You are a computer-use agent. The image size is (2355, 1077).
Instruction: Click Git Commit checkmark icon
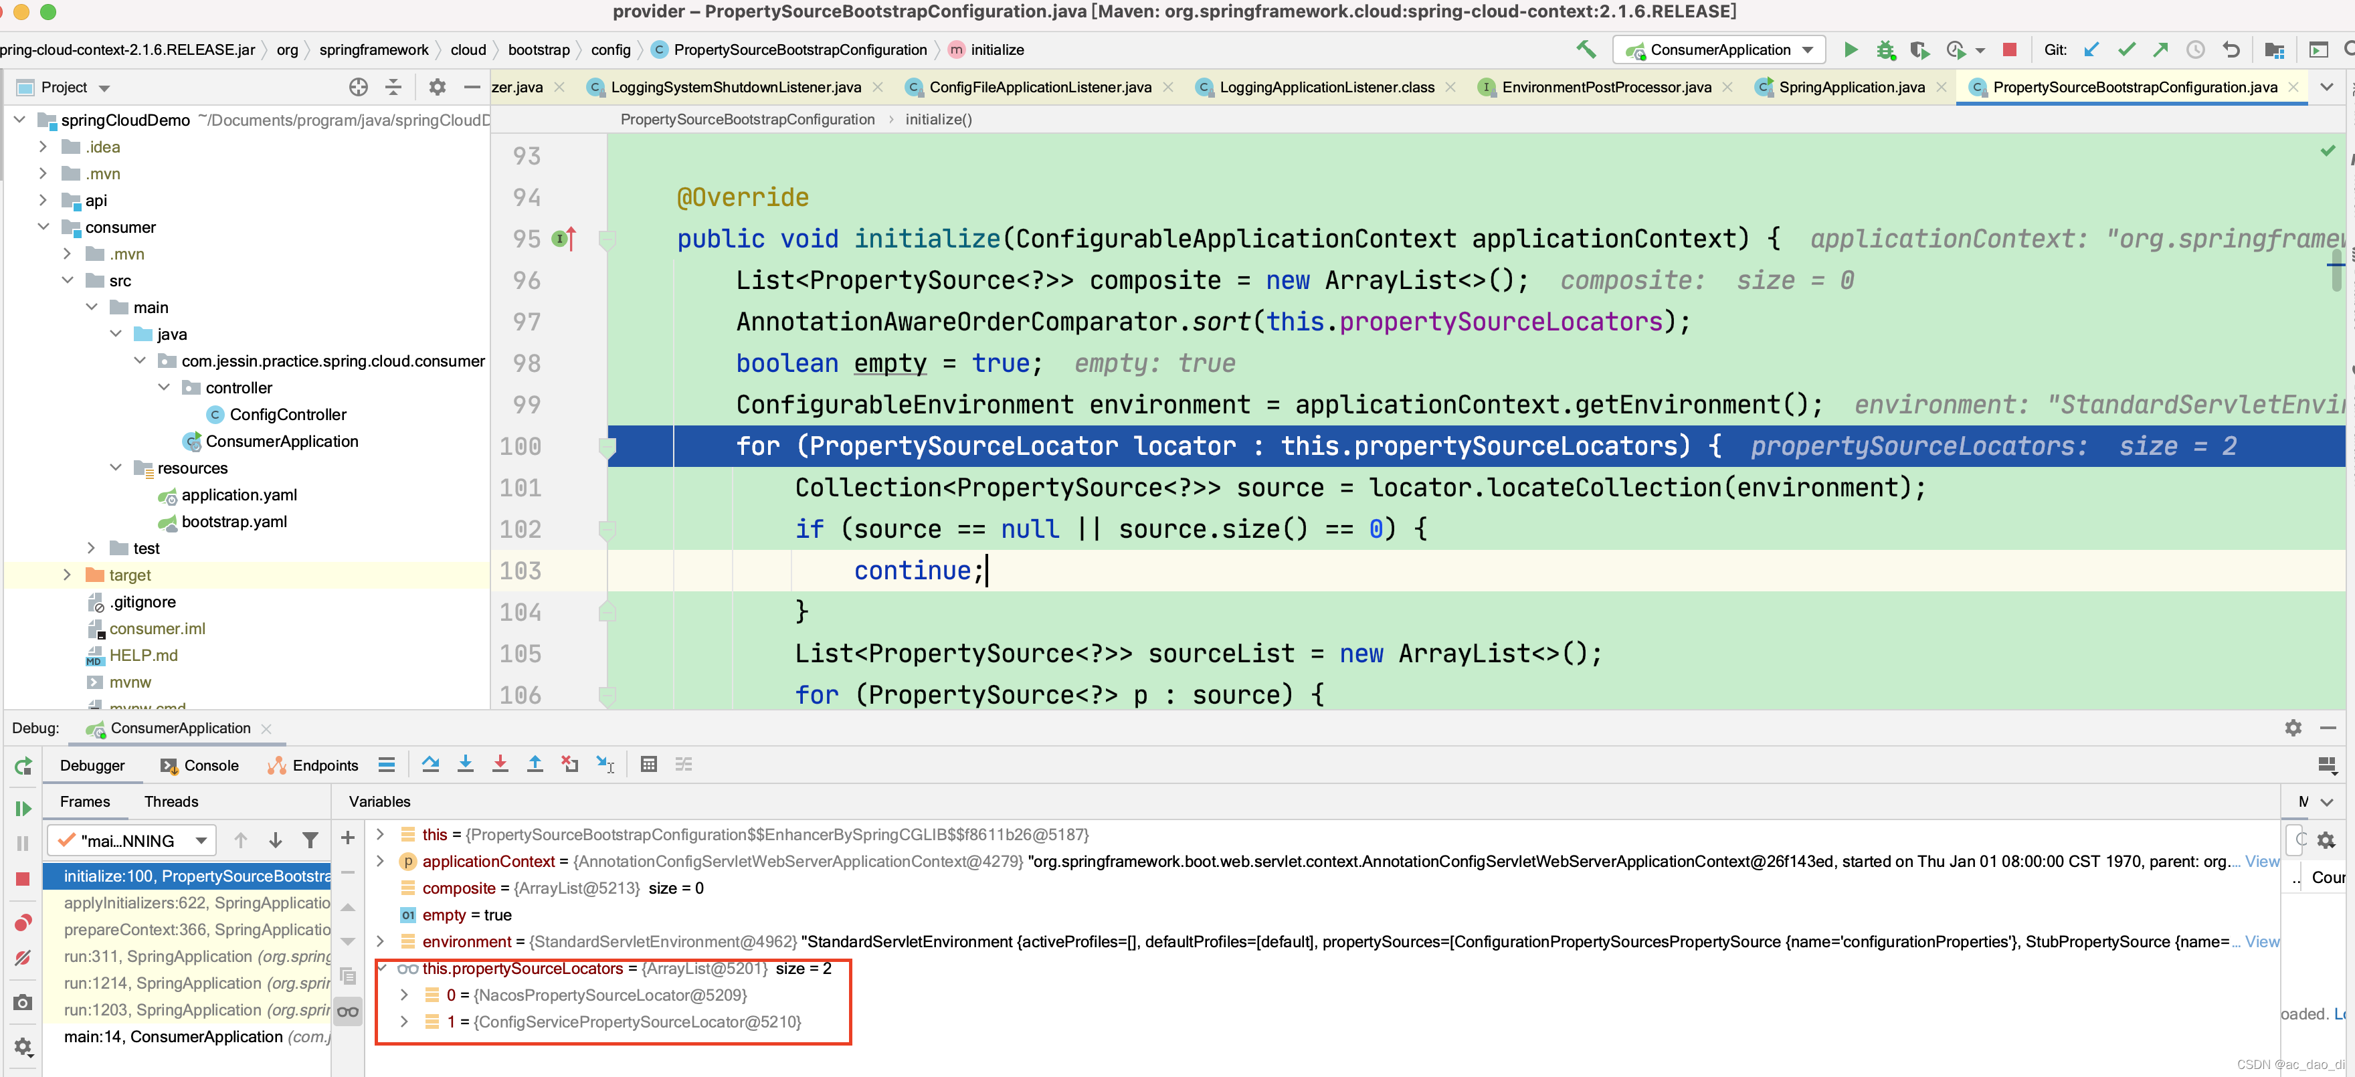click(x=2126, y=50)
